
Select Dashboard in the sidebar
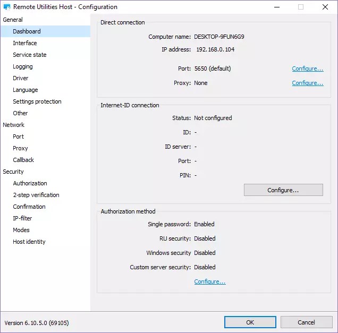pos(45,31)
